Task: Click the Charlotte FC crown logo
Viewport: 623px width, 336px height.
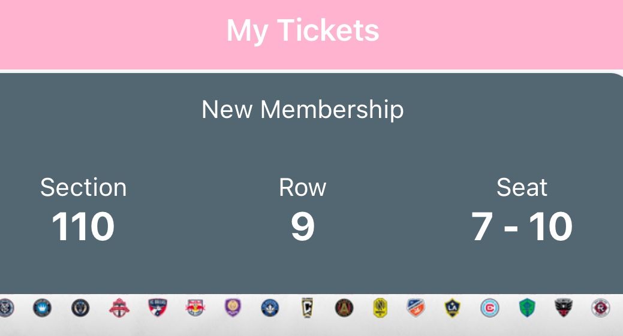Action: (42, 308)
